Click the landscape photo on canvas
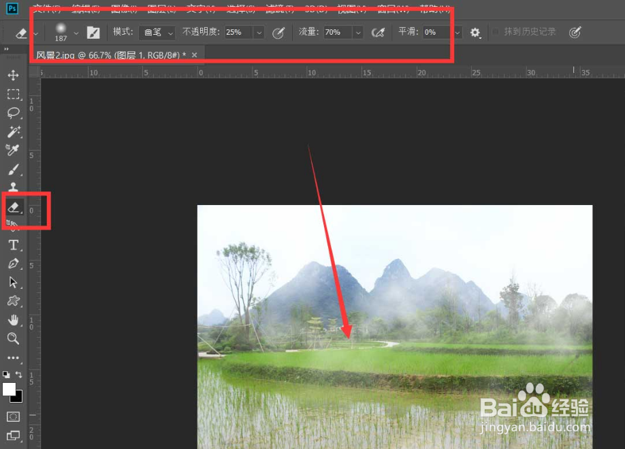Screen dimensions: 625x449 click(x=395, y=327)
